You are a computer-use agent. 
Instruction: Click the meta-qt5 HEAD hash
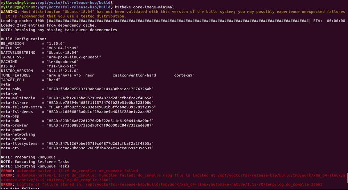pyautogui.click(x=100, y=148)
